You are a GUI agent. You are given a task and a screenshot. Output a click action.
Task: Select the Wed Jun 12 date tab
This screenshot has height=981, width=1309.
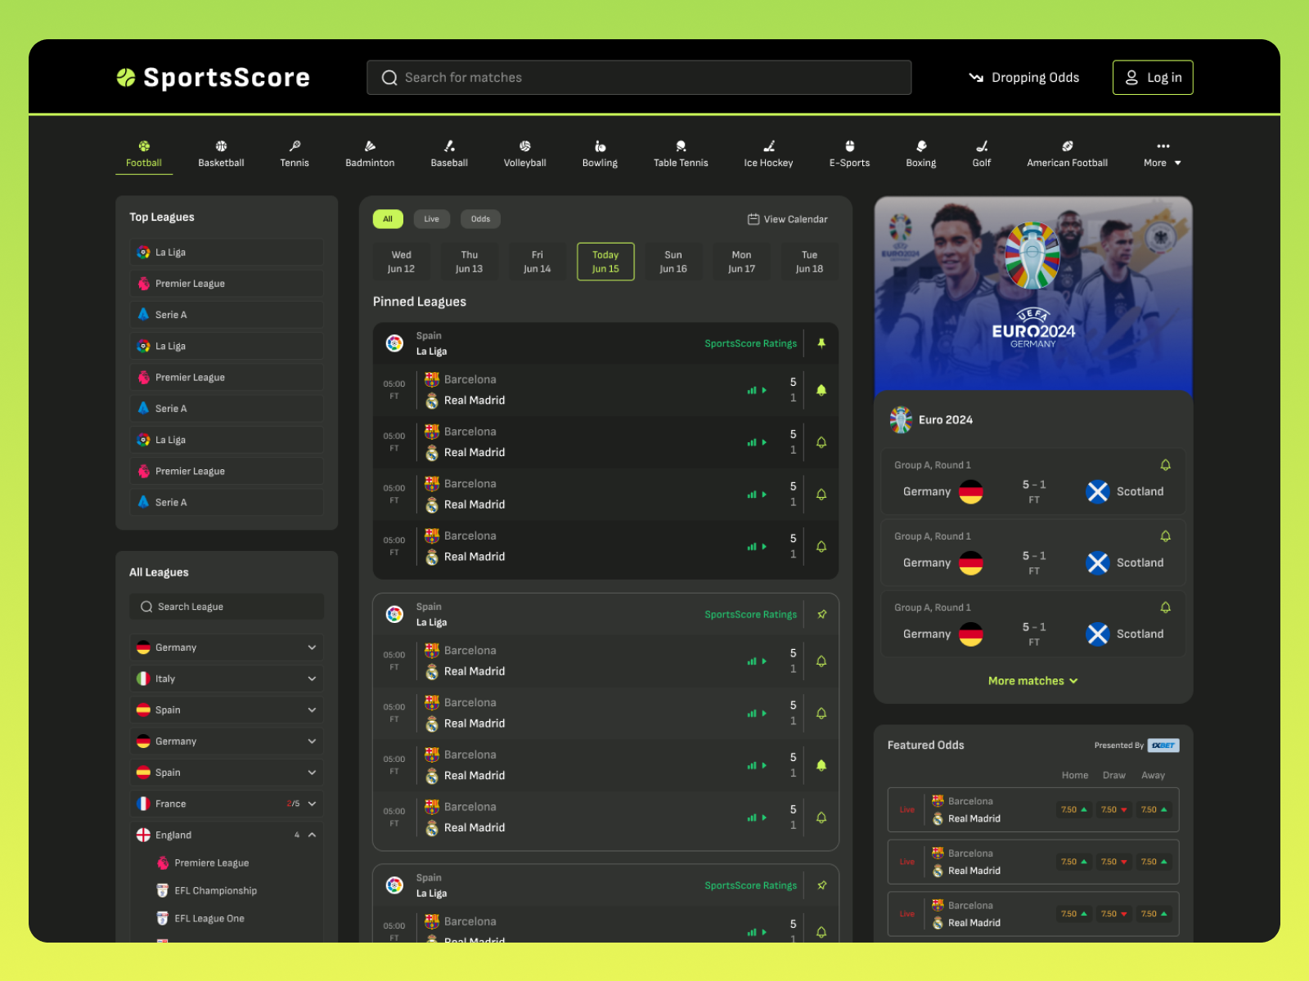401,262
